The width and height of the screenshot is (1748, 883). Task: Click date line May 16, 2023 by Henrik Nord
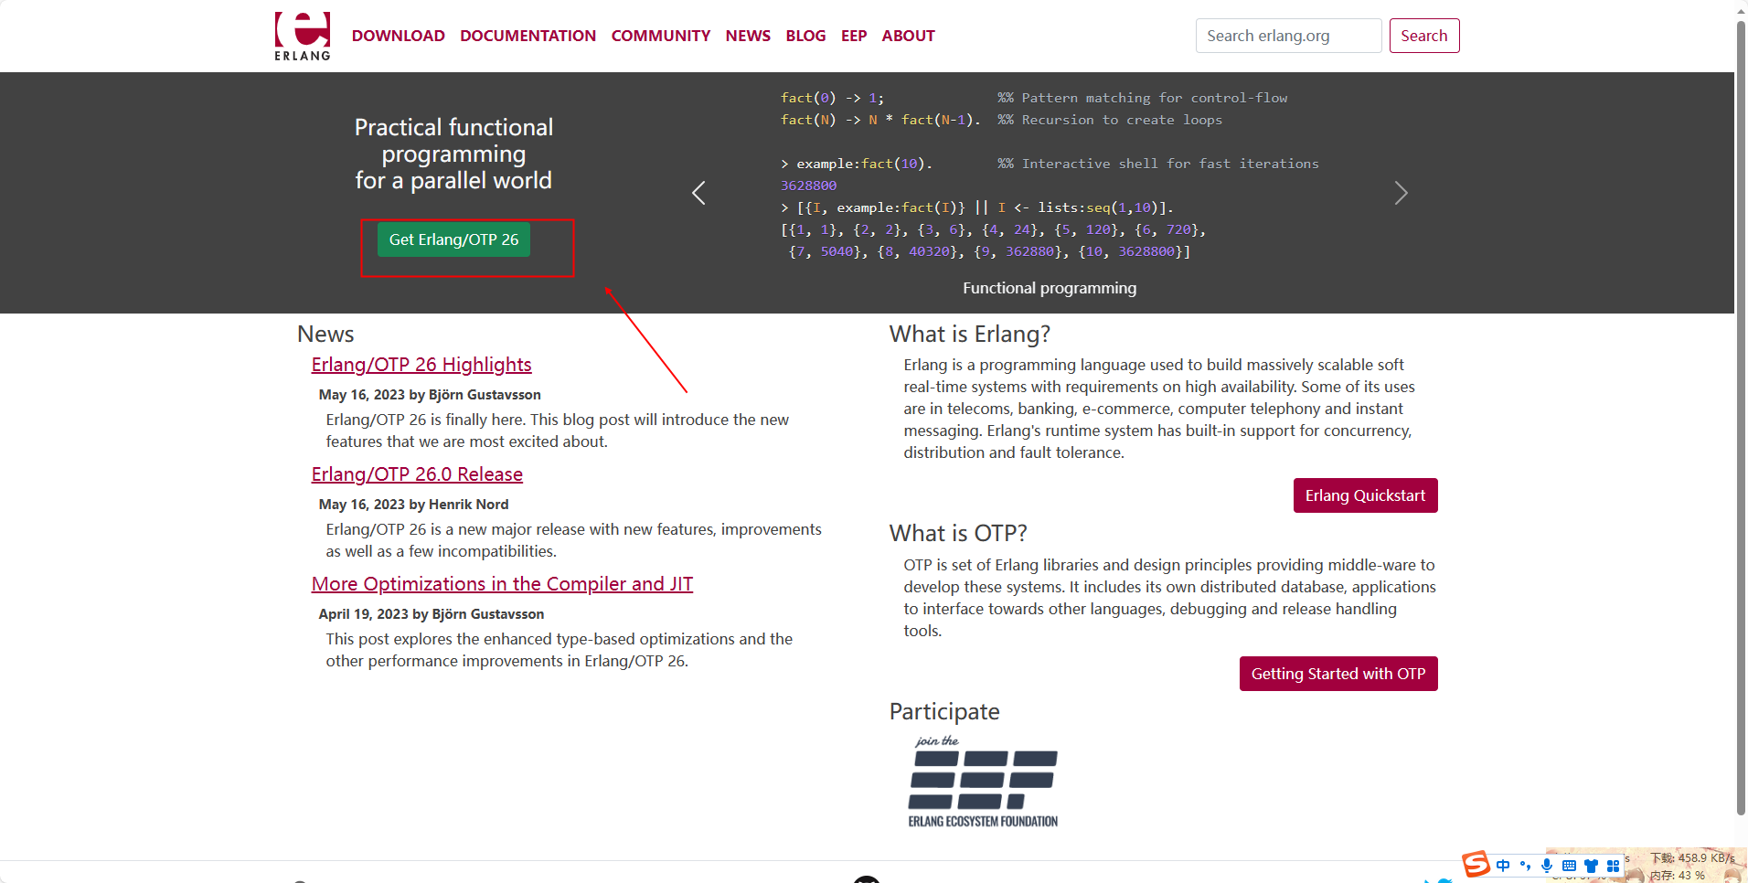tap(413, 505)
